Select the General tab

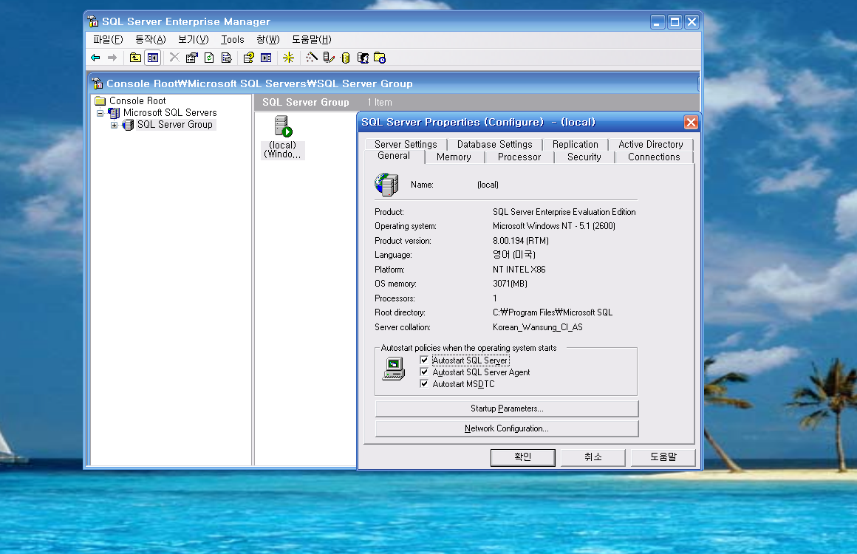point(394,156)
